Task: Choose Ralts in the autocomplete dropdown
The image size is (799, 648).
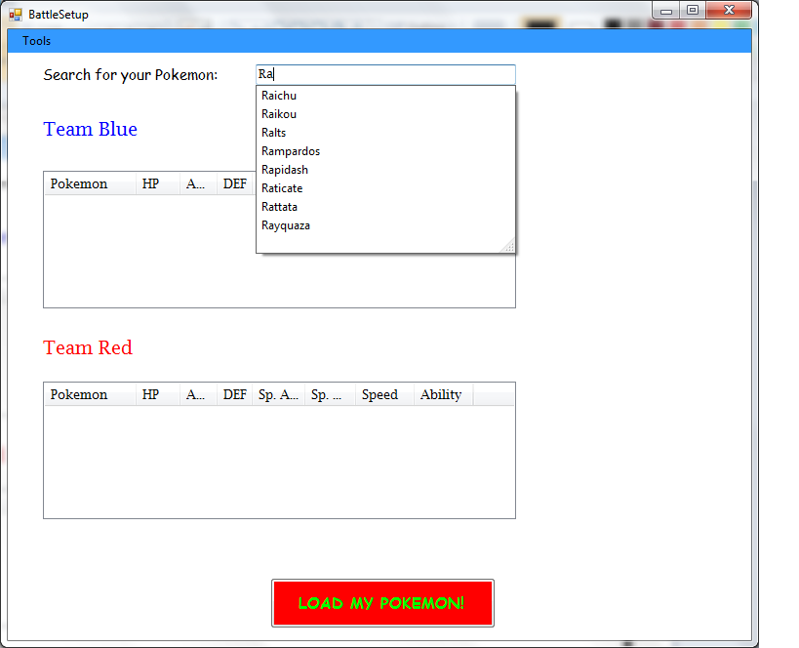Action: coord(385,133)
